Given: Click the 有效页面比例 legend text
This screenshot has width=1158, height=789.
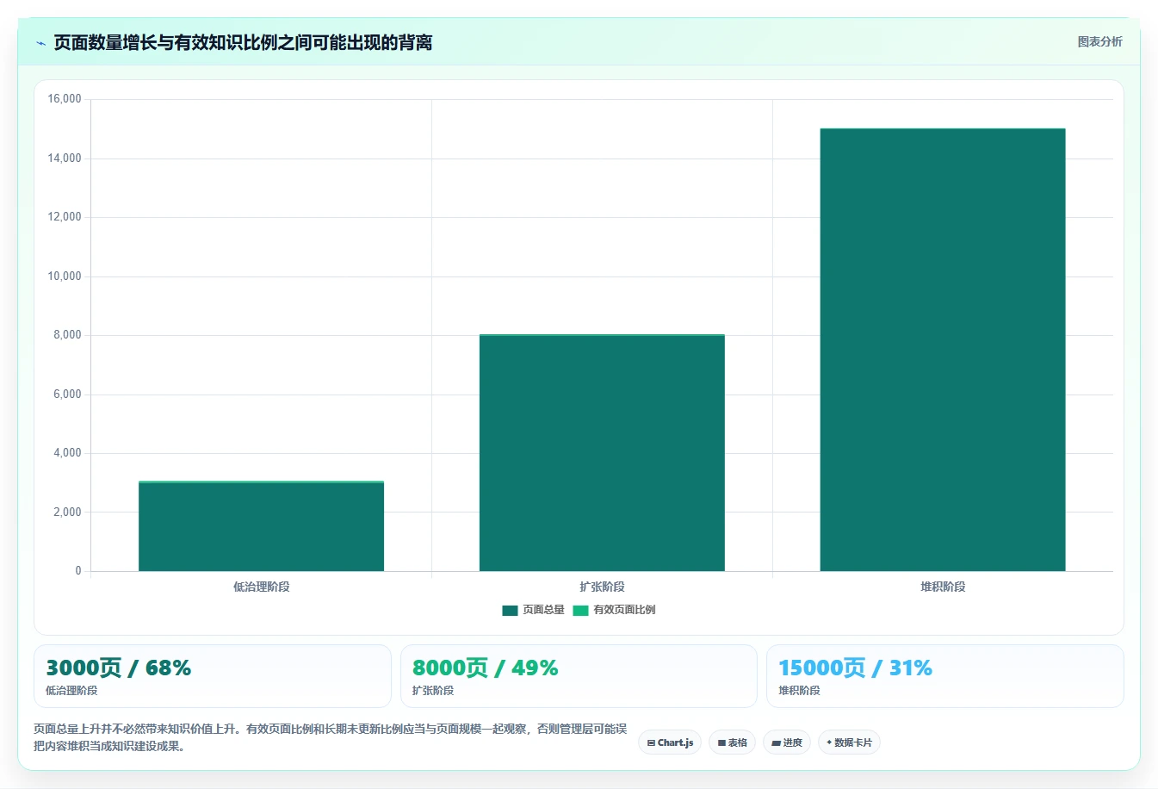Looking at the screenshot, I should (x=624, y=610).
